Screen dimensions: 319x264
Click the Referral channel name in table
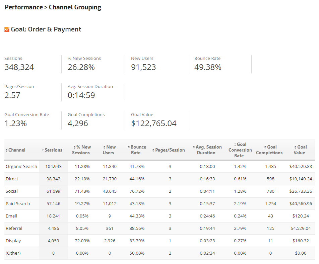click(x=14, y=229)
